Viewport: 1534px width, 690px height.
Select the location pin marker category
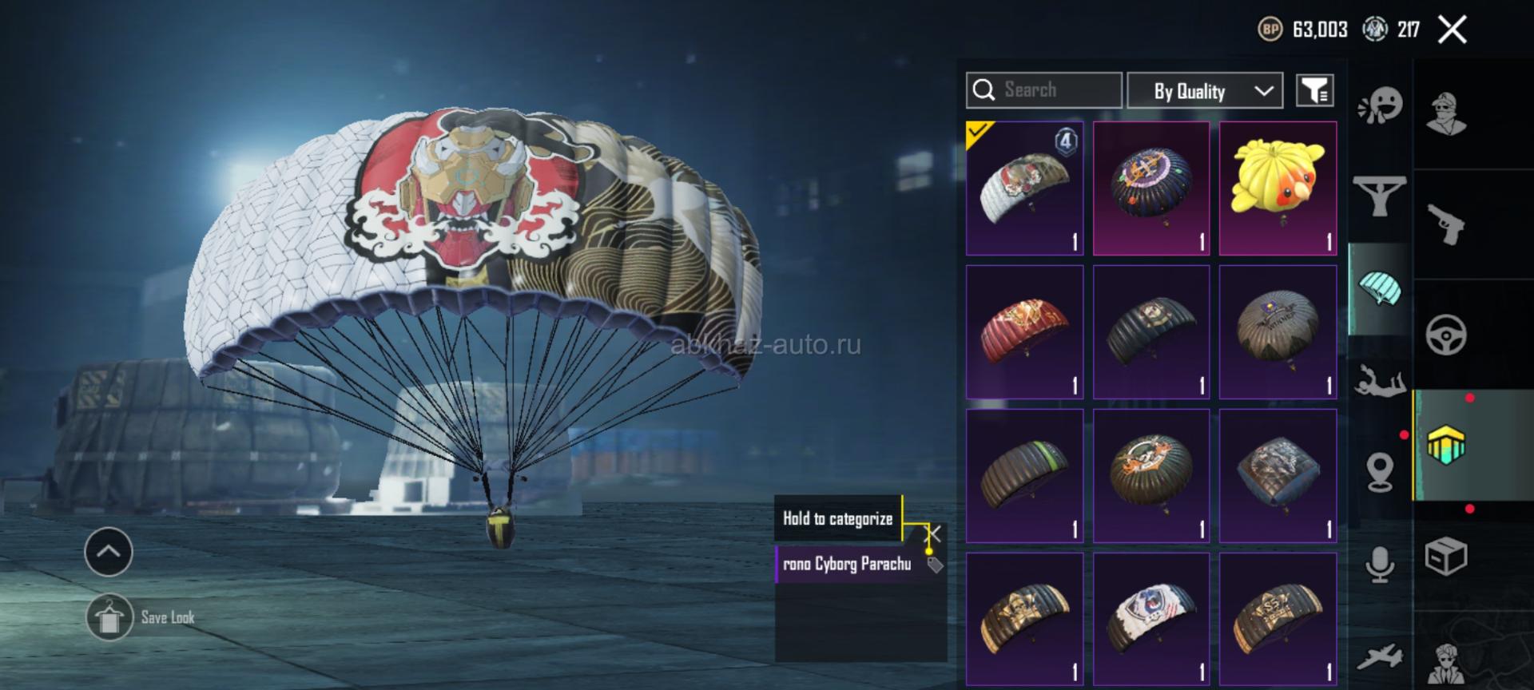[x=1380, y=472]
